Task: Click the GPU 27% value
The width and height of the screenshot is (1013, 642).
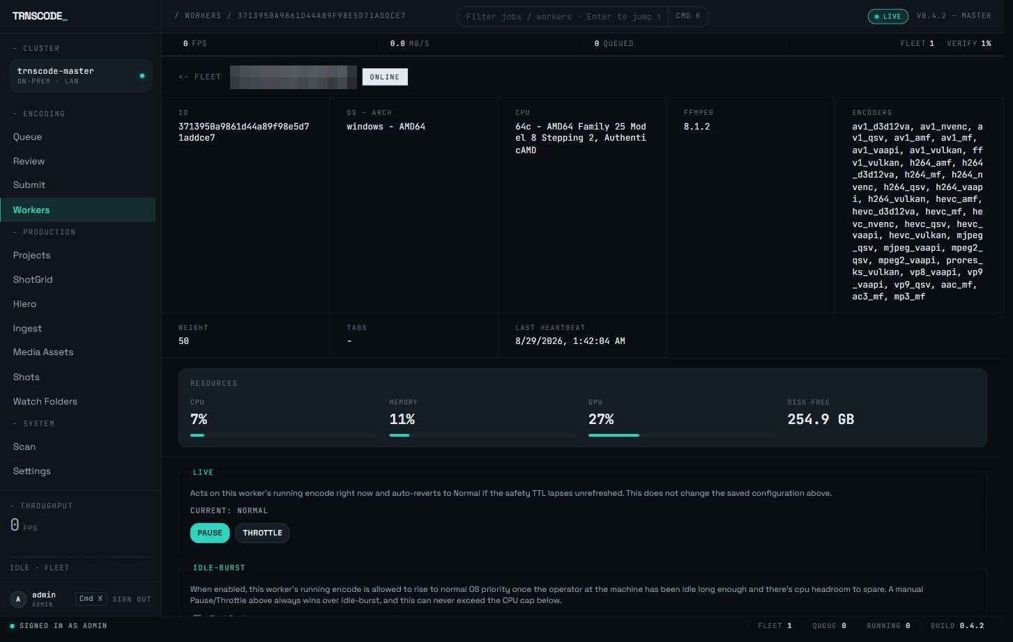Action: (601, 419)
